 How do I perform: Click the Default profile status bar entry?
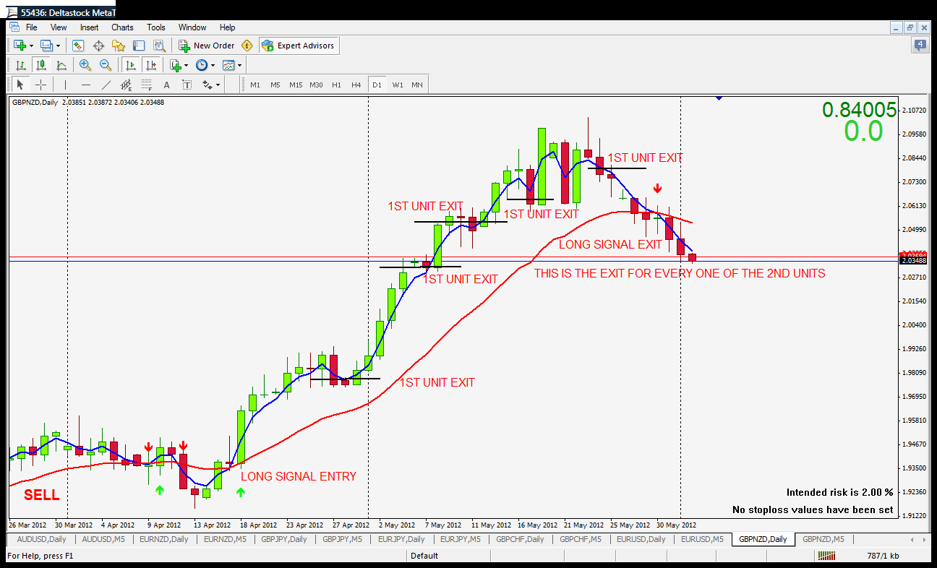tap(424, 556)
